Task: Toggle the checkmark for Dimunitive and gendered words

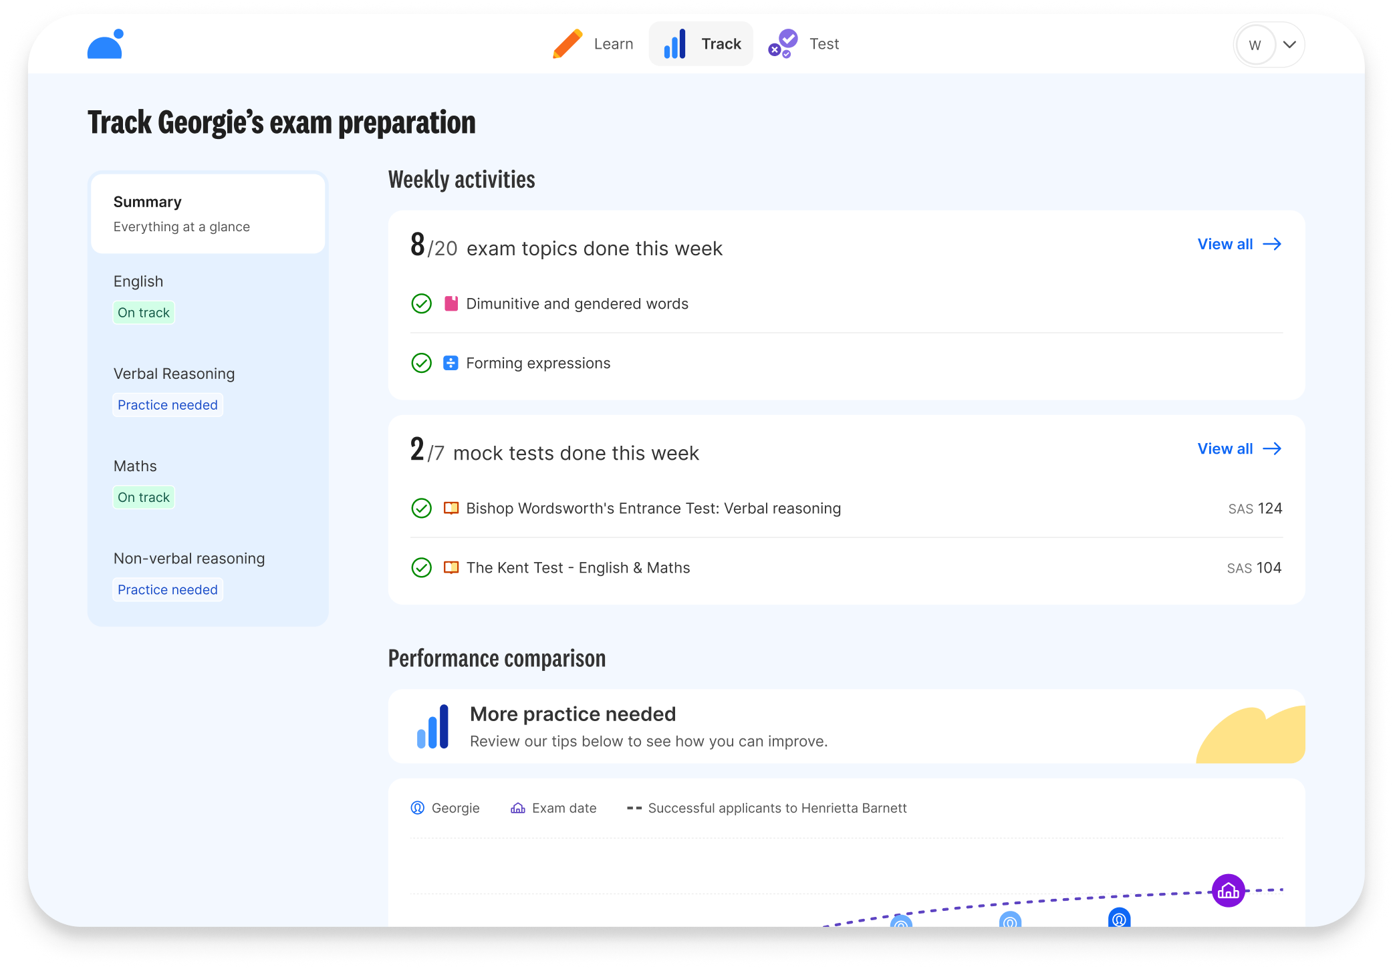Action: pos(421,304)
